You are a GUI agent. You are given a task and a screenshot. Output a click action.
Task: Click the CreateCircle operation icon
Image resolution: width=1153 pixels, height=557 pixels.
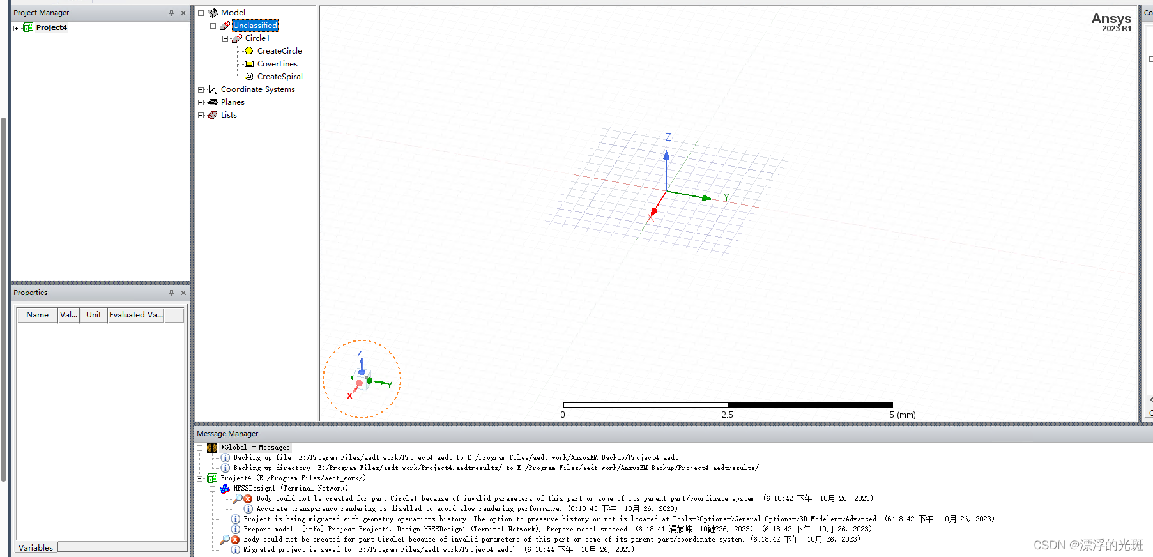[249, 51]
